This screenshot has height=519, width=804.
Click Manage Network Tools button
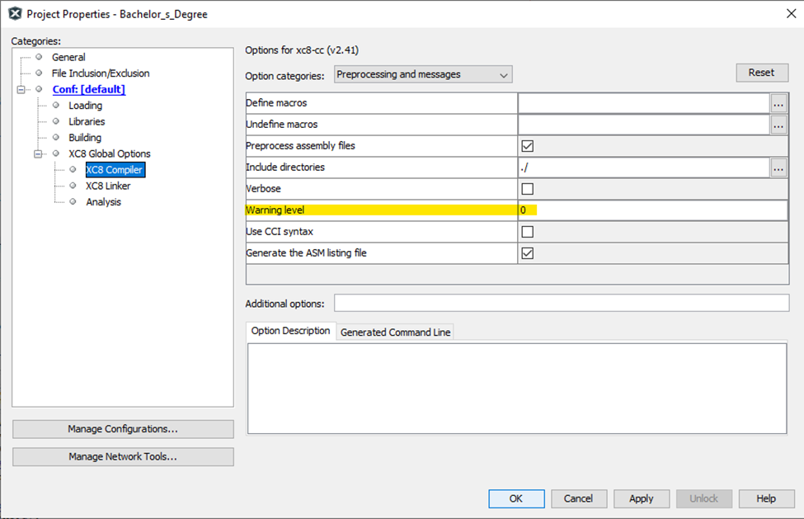tap(123, 456)
